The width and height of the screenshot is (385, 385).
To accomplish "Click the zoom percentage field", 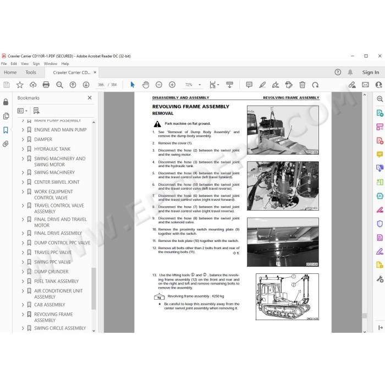I will (x=189, y=85).
